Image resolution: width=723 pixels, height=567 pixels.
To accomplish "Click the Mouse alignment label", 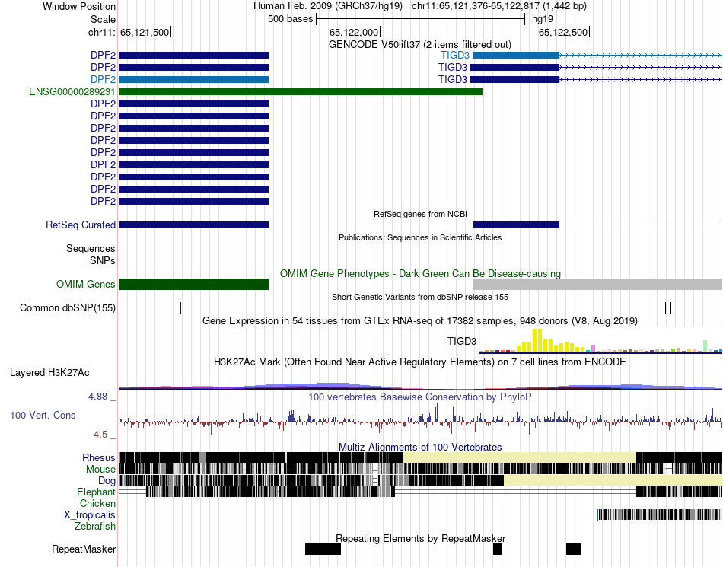I will (100, 470).
